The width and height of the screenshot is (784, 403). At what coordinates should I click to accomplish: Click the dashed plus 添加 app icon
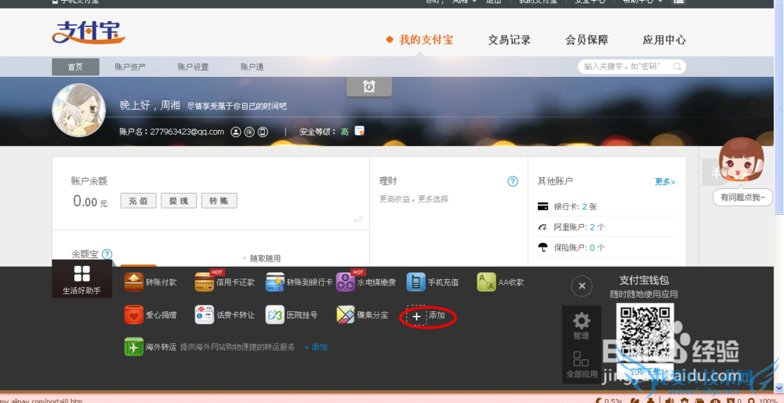416,316
